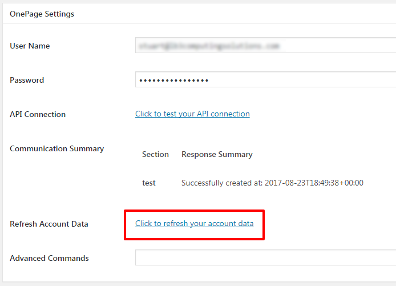Image resolution: width=396 pixels, height=286 pixels.
Task: Click the Section column header
Action: (155, 155)
